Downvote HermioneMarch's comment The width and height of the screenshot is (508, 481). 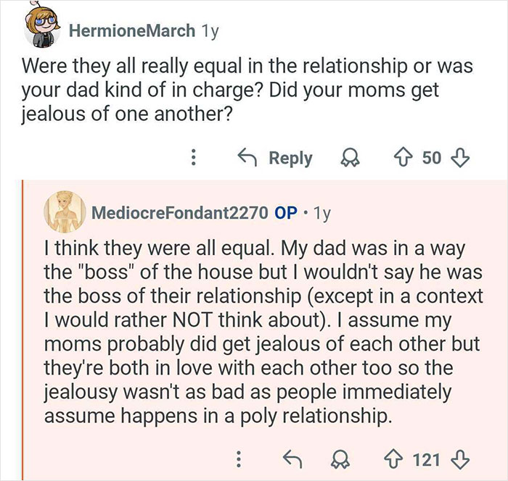(x=459, y=158)
